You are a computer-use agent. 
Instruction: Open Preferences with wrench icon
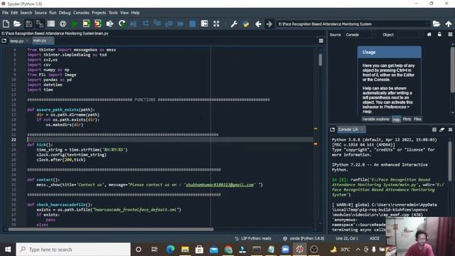click(x=234, y=23)
